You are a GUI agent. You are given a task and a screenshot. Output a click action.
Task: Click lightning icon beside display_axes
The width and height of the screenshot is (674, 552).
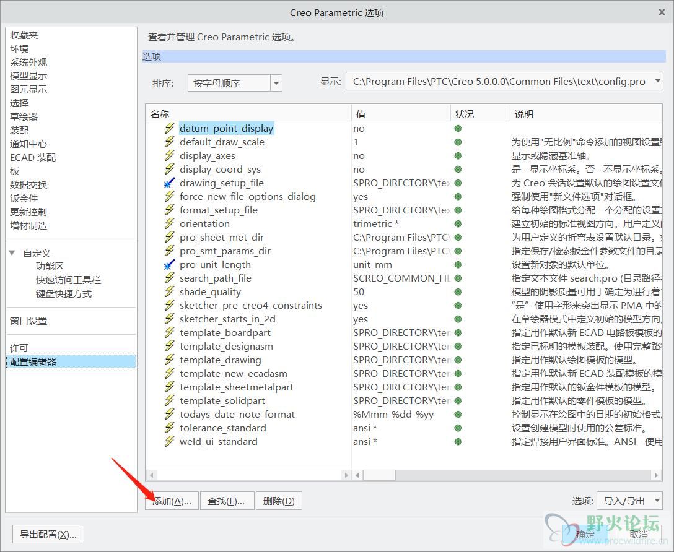coord(169,155)
